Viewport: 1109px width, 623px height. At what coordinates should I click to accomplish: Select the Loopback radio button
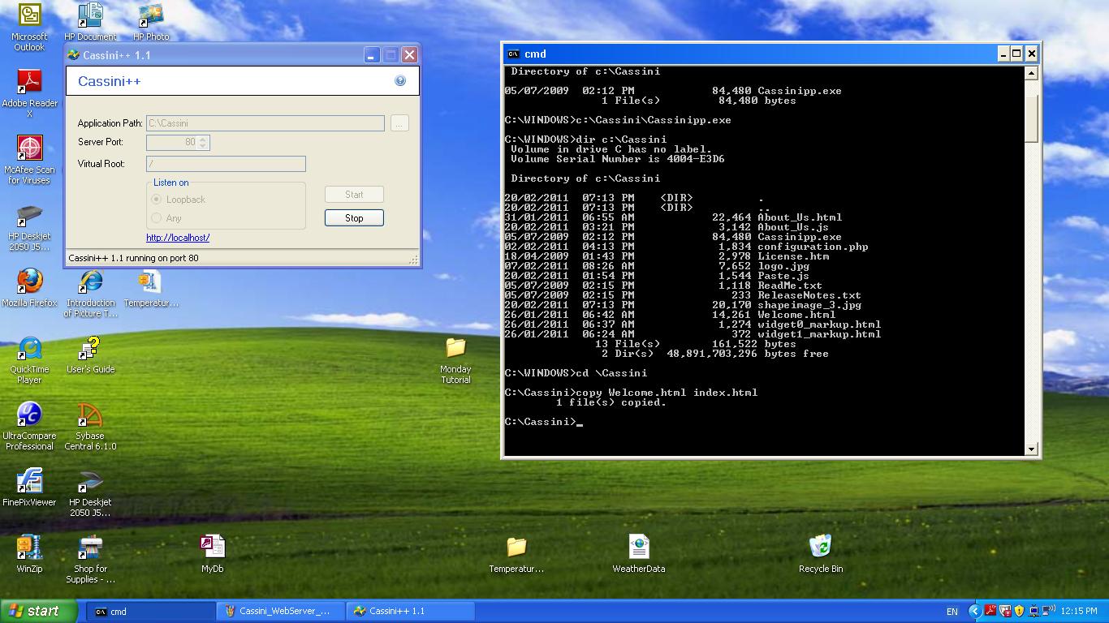(157, 200)
